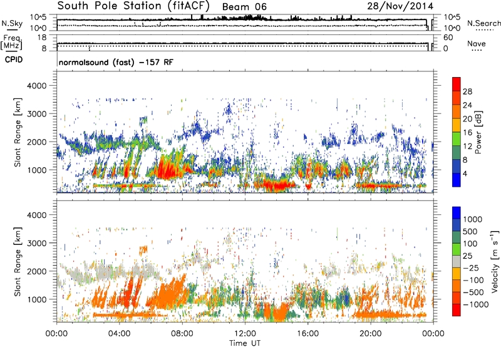This screenshot has height=347, width=501.
Task: Click '2000' tick on velocity panel axis
Action: tap(36, 271)
